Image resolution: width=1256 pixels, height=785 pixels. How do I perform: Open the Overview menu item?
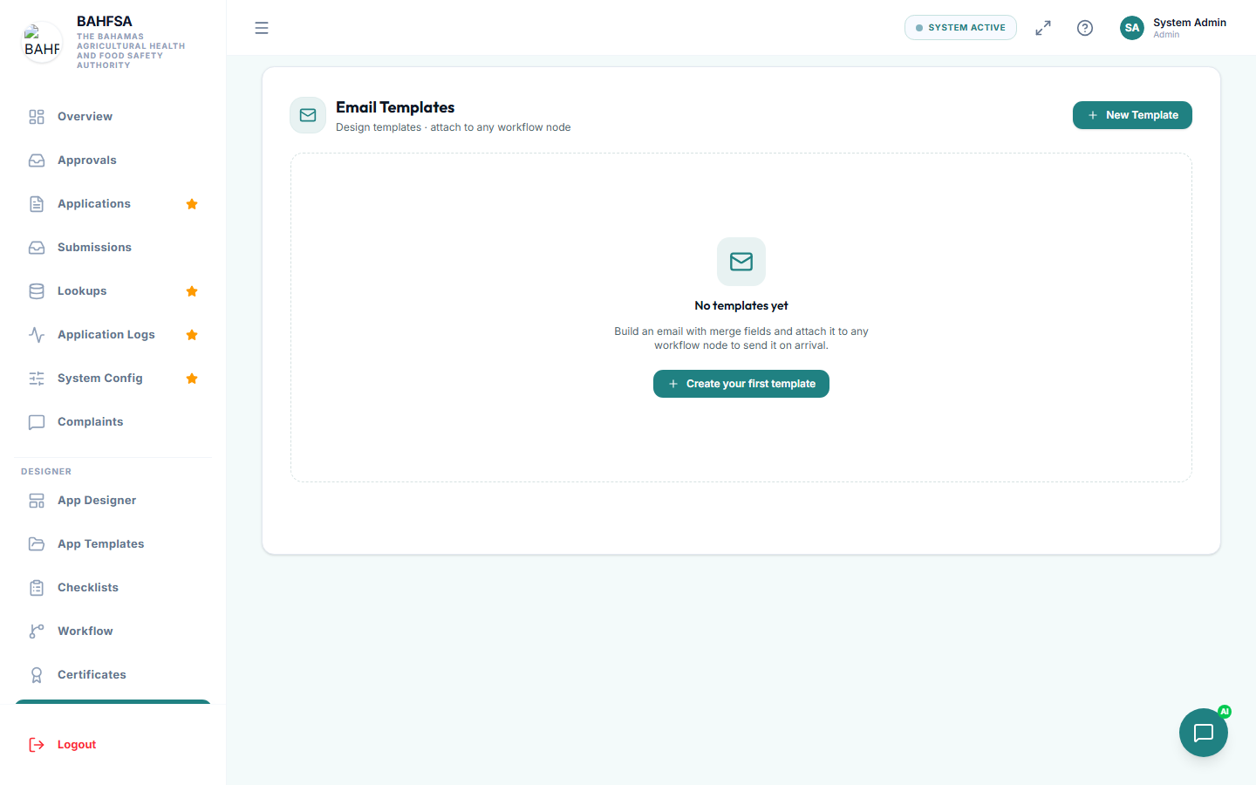pyautogui.click(x=113, y=117)
